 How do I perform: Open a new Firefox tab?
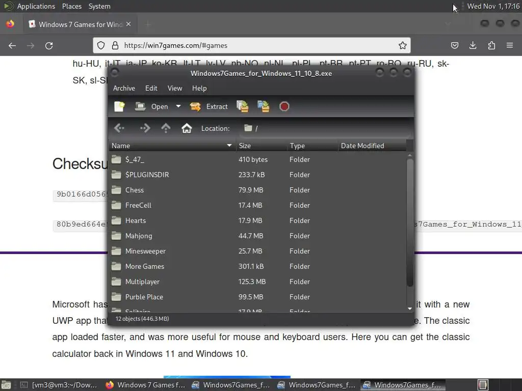point(148,24)
